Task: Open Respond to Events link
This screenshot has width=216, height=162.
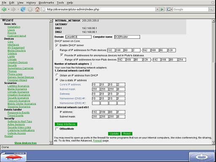Action: pos(19,113)
